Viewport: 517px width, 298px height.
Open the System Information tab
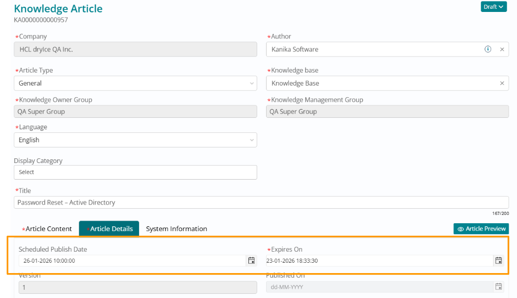point(176,228)
